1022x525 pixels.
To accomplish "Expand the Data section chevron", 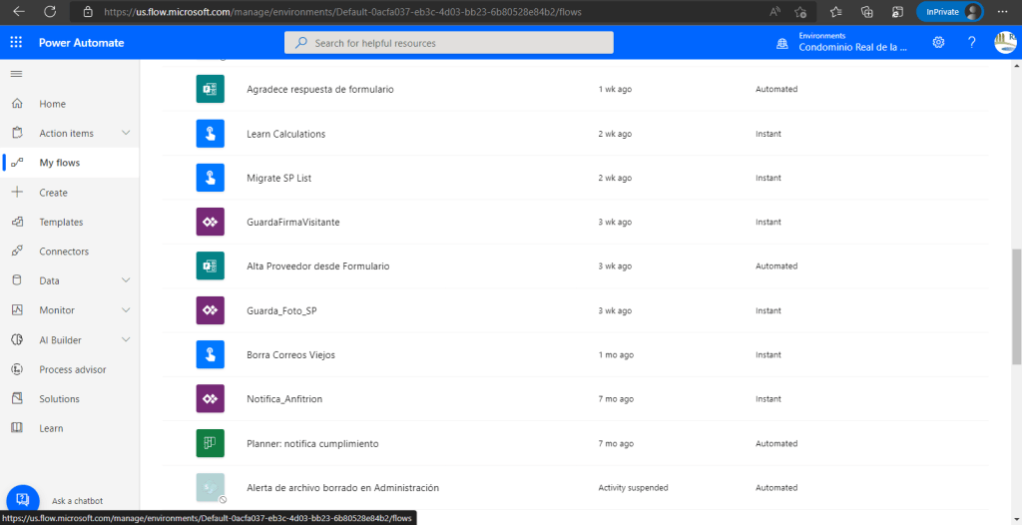I will tap(126, 281).
